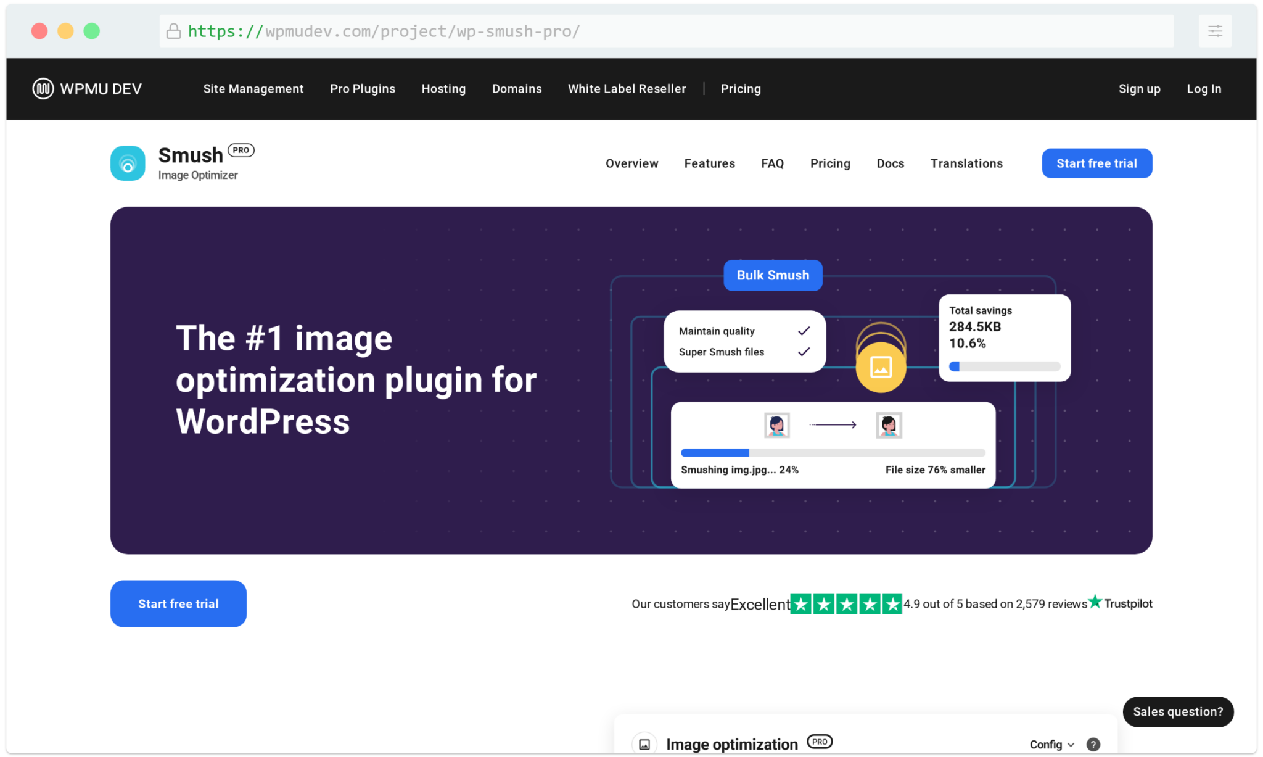Click the PRO badge beside Image optimization
Viewport: 1263px width, 757px height.
820,742
